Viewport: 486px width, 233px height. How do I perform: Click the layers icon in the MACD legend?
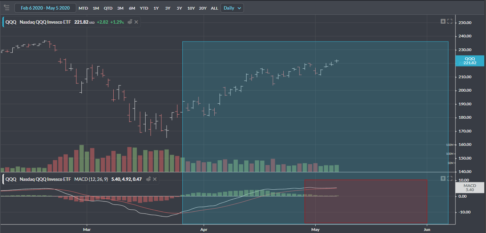(148, 179)
